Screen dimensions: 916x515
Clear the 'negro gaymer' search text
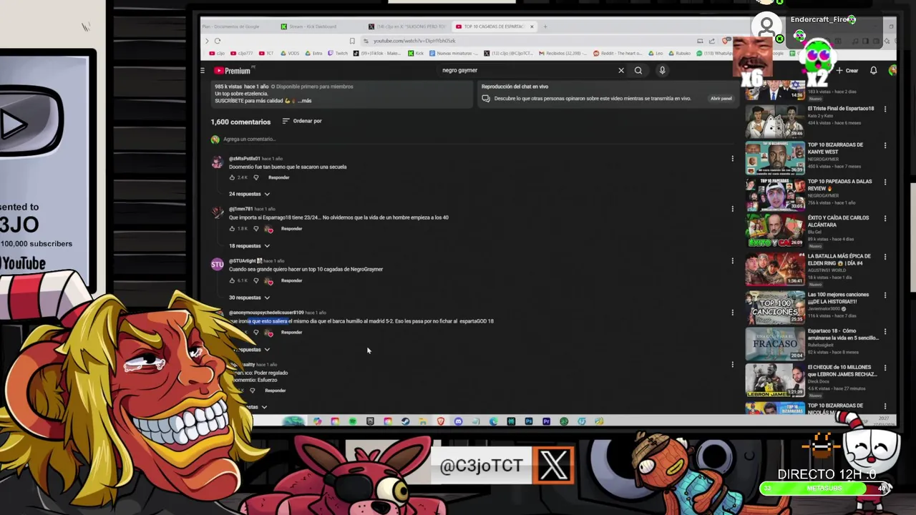[621, 70]
